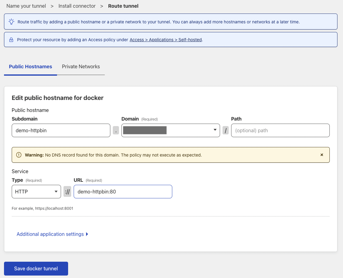The width and height of the screenshot is (343, 278).
Task: Click the service URL input field
Action: pos(123,192)
